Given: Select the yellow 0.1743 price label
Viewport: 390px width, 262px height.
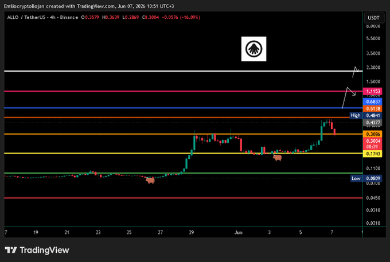Looking at the screenshot, I should [x=373, y=154].
